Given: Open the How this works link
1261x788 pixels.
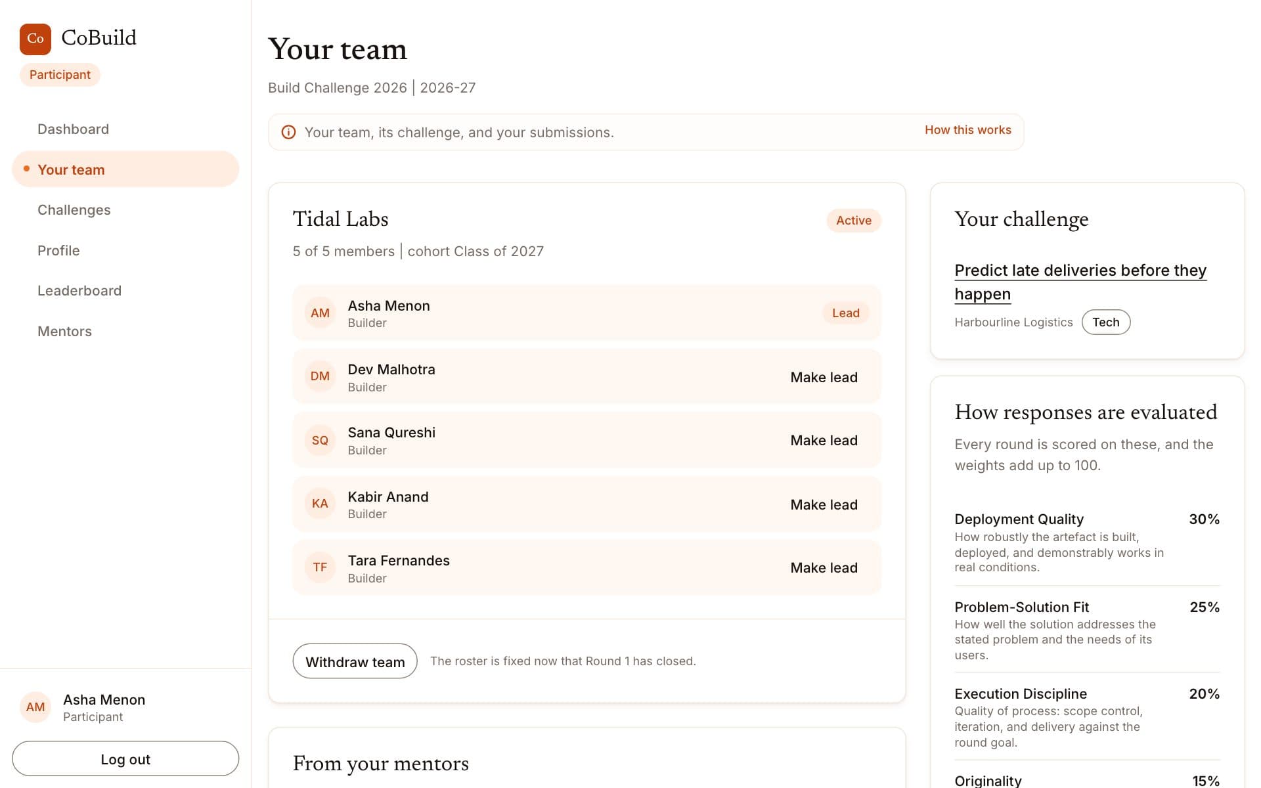Looking at the screenshot, I should pos(968,130).
